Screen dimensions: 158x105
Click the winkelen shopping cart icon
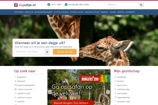(x=16, y=101)
